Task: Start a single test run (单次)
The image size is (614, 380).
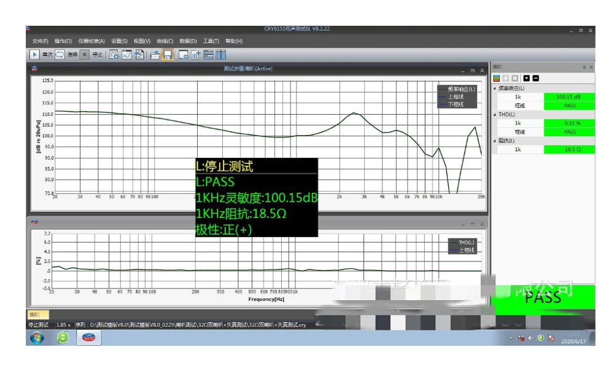Action: coord(34,55)
